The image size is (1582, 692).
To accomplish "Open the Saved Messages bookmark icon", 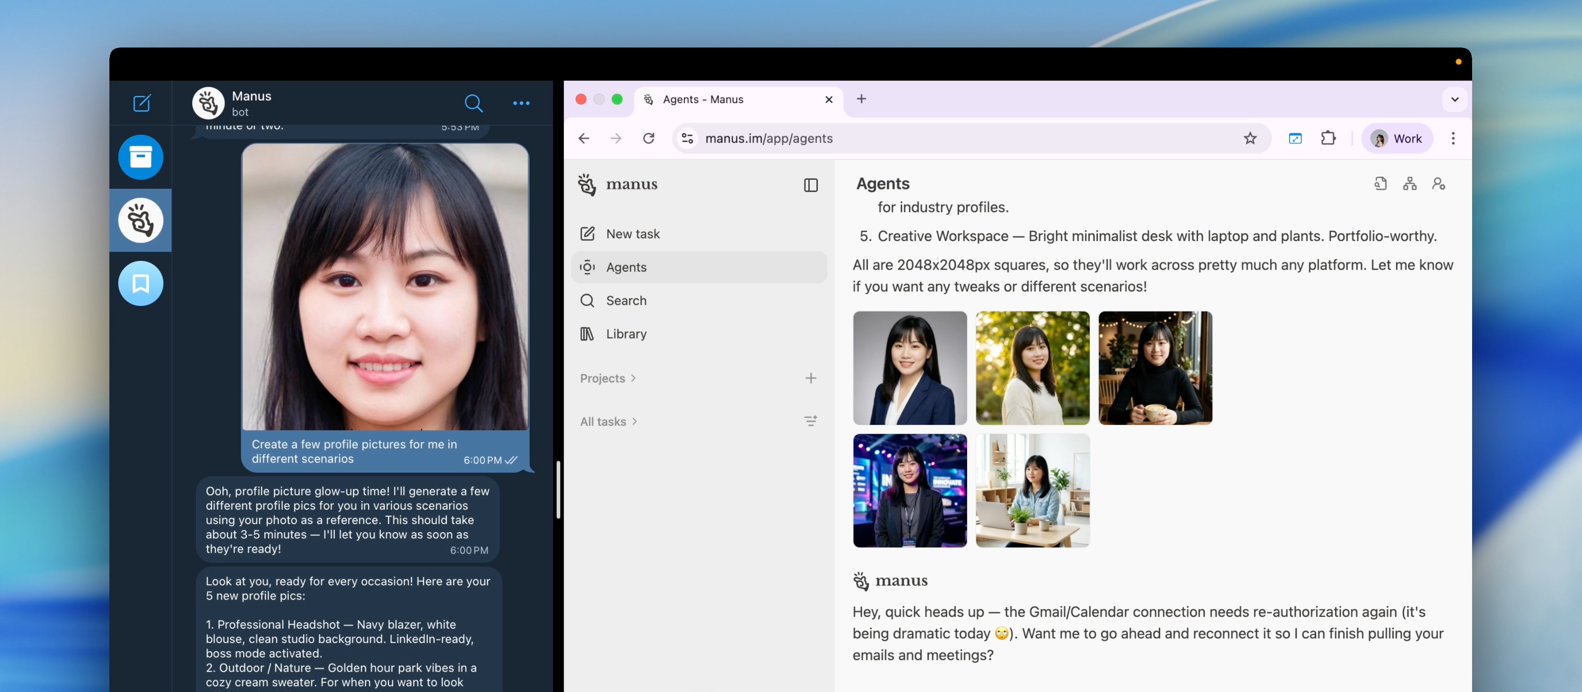I will click(x=141, y=283).
